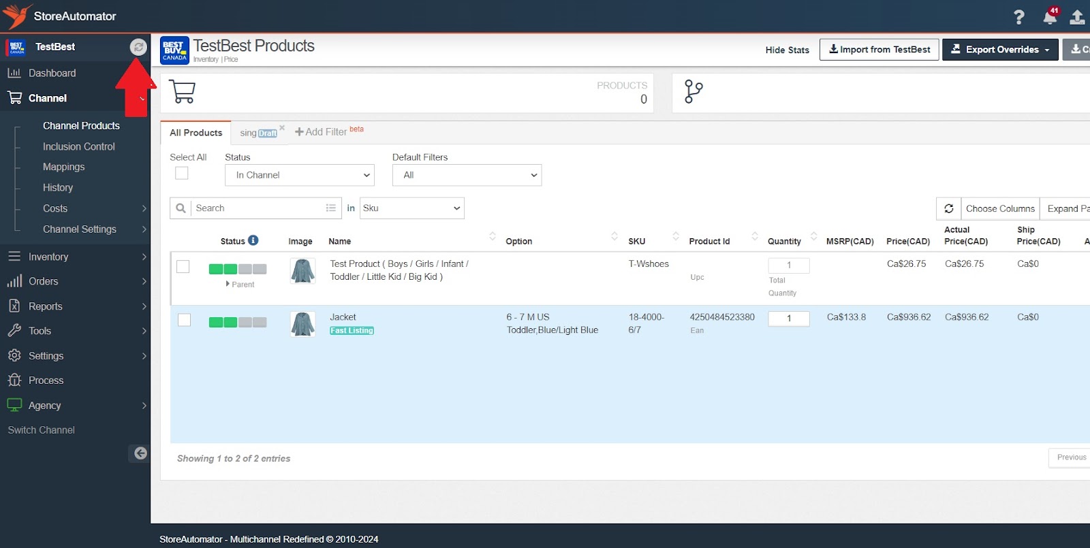Click the Reports document icon
The width and height of the screenshot is (1090, 548).
(x=14, y=306)
